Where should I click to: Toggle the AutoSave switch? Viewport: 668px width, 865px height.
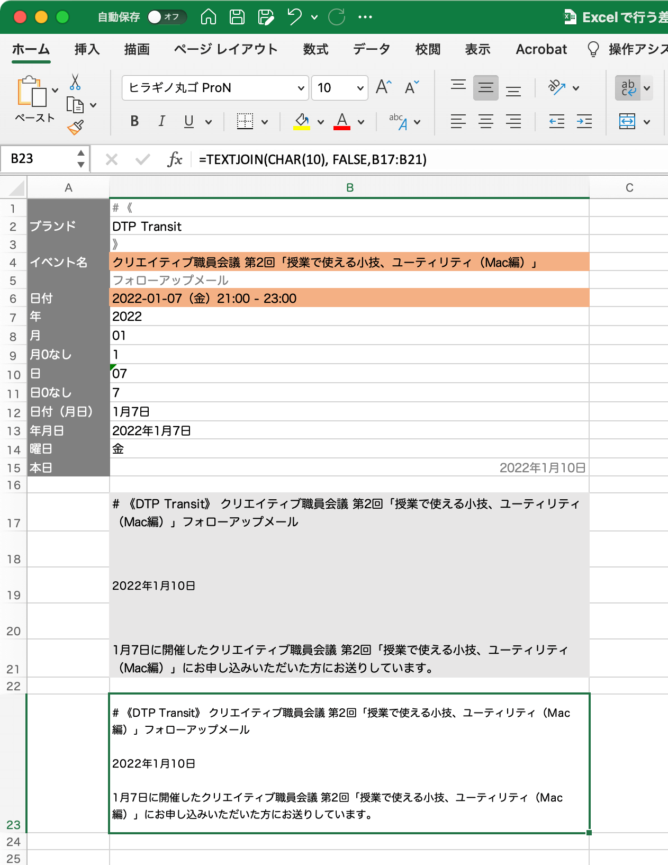click(167, 17)
